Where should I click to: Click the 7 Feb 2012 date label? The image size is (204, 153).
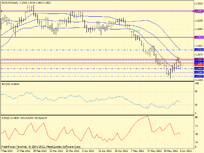[x=7, y=151]
